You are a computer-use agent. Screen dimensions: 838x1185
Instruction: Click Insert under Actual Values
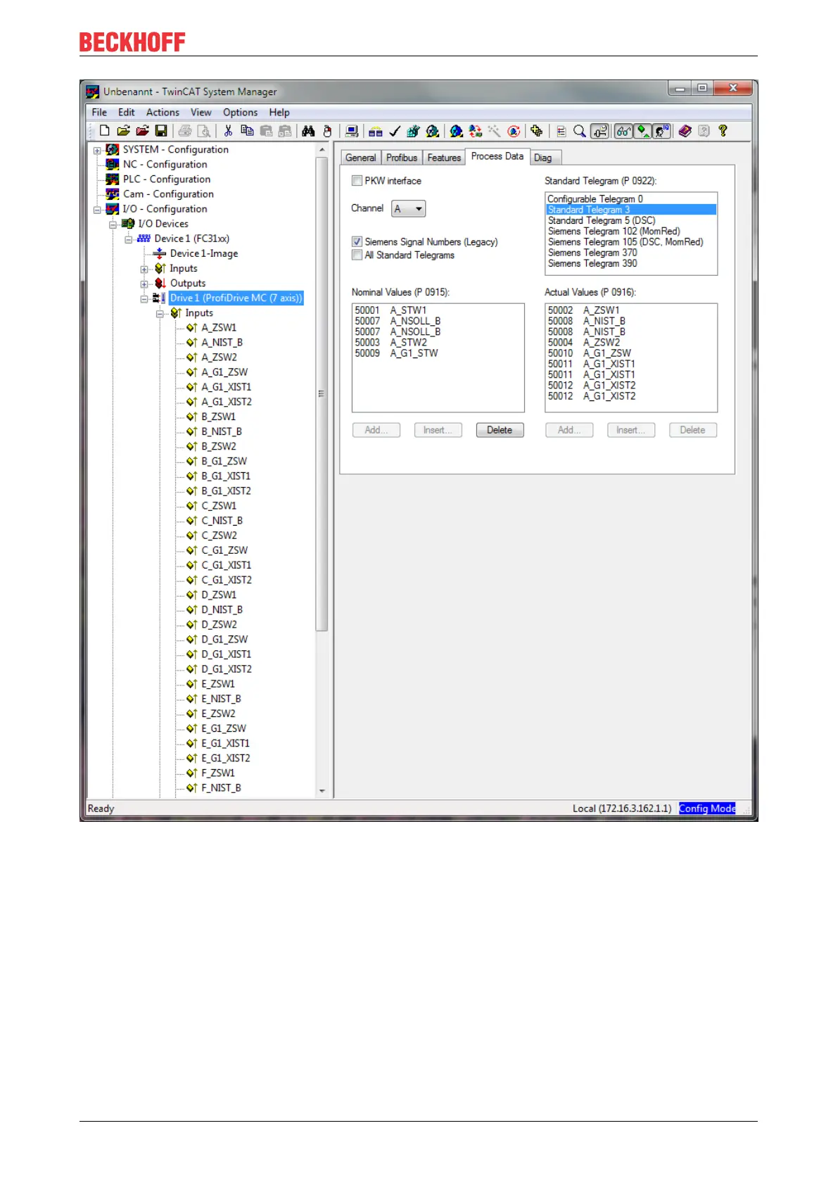pos(631,430)
